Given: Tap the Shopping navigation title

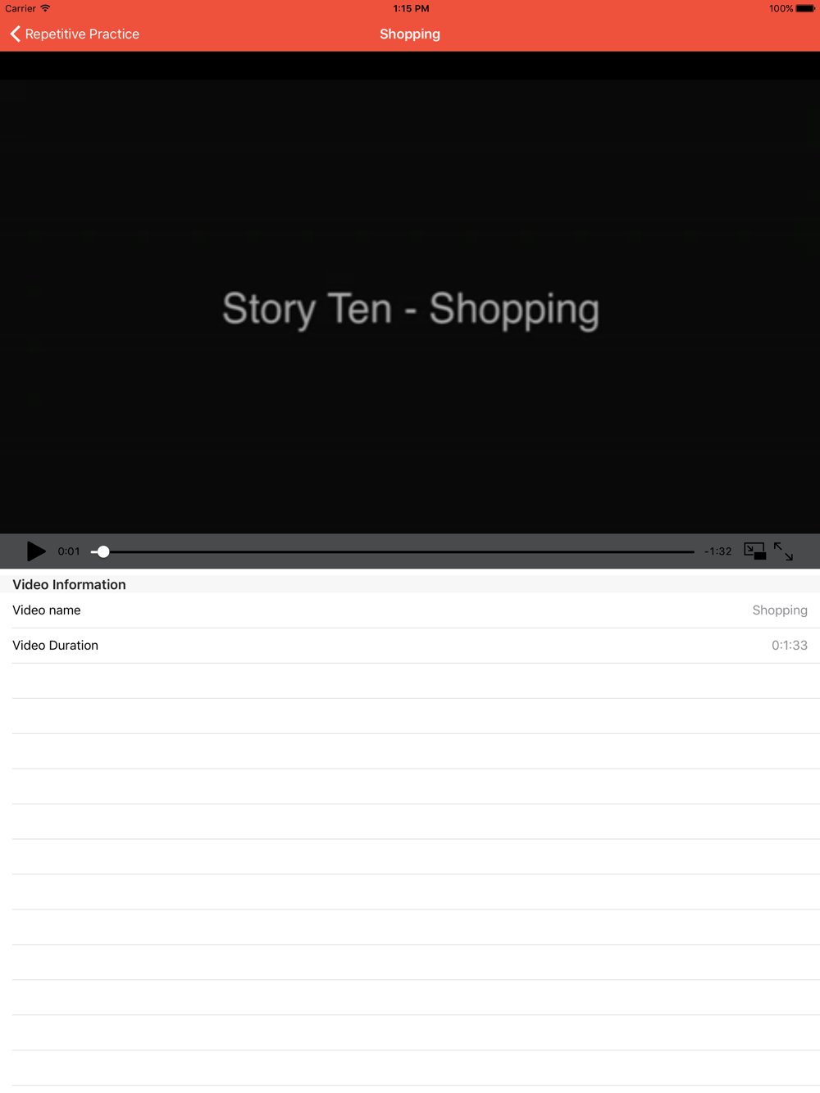Looking at the screenshot, I should (410, 34).
